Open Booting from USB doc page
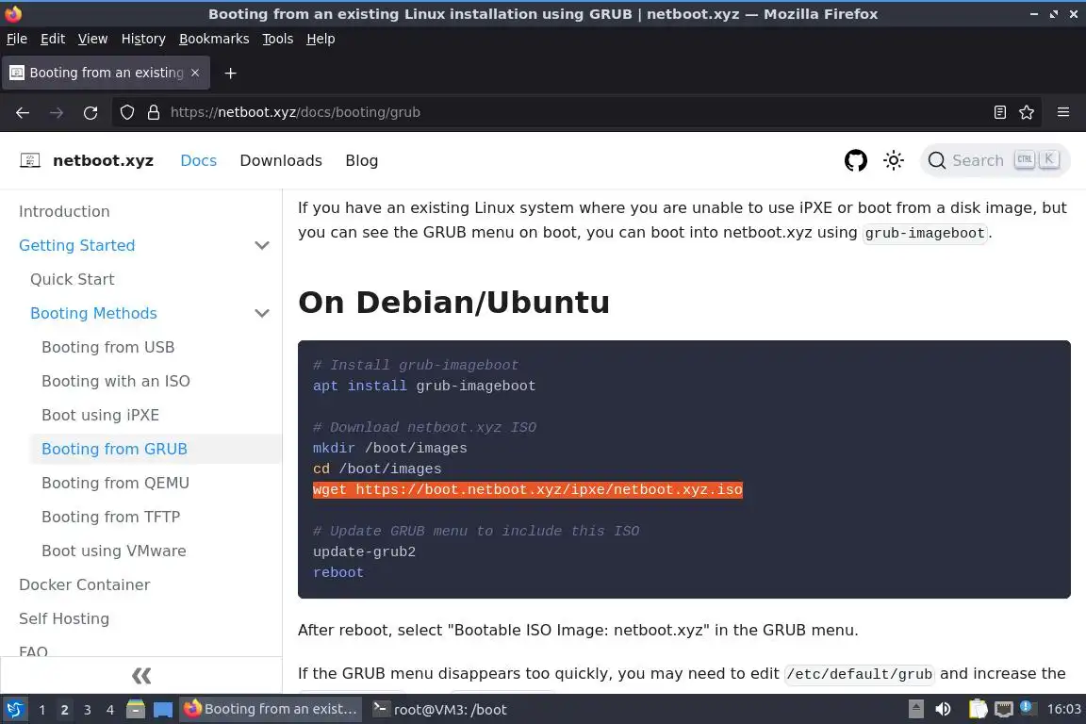The width and height of the screenshot is (1086, 724). pyautogui.click(x=108, y=347)
